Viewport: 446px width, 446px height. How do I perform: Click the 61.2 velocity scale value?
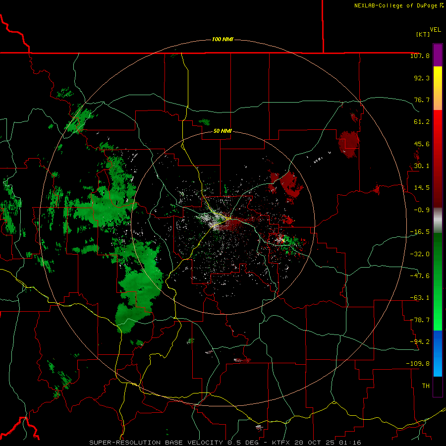(x=422, y=122)
